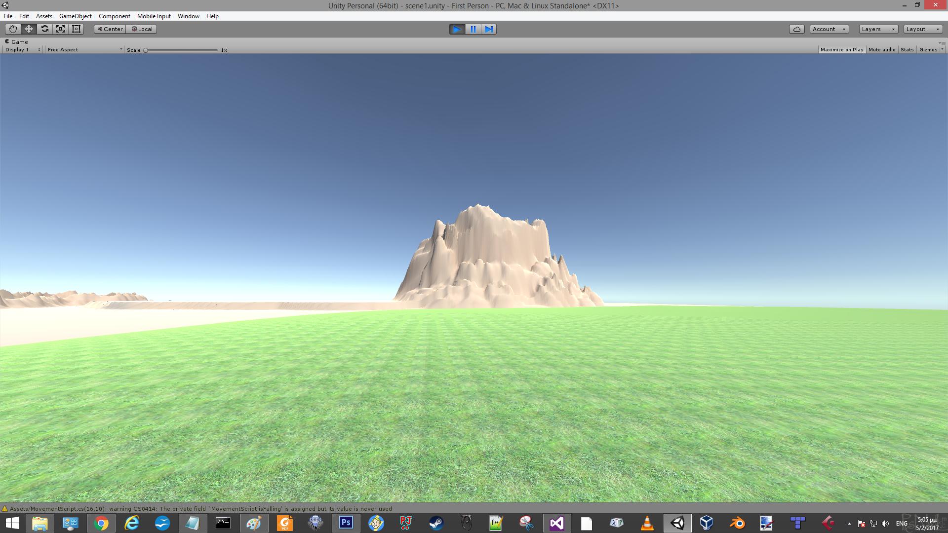Viewport: 948px width, 533px height.
Task: Open Unity Collaborate cloud panel
Action: click(796, 29)
